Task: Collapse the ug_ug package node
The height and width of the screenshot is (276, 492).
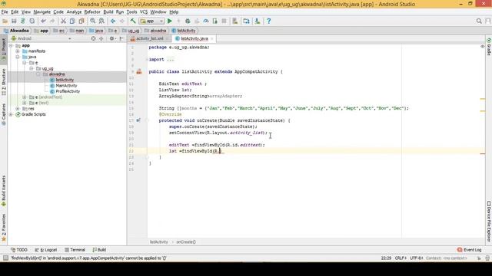Action: (x=32, y=68)
